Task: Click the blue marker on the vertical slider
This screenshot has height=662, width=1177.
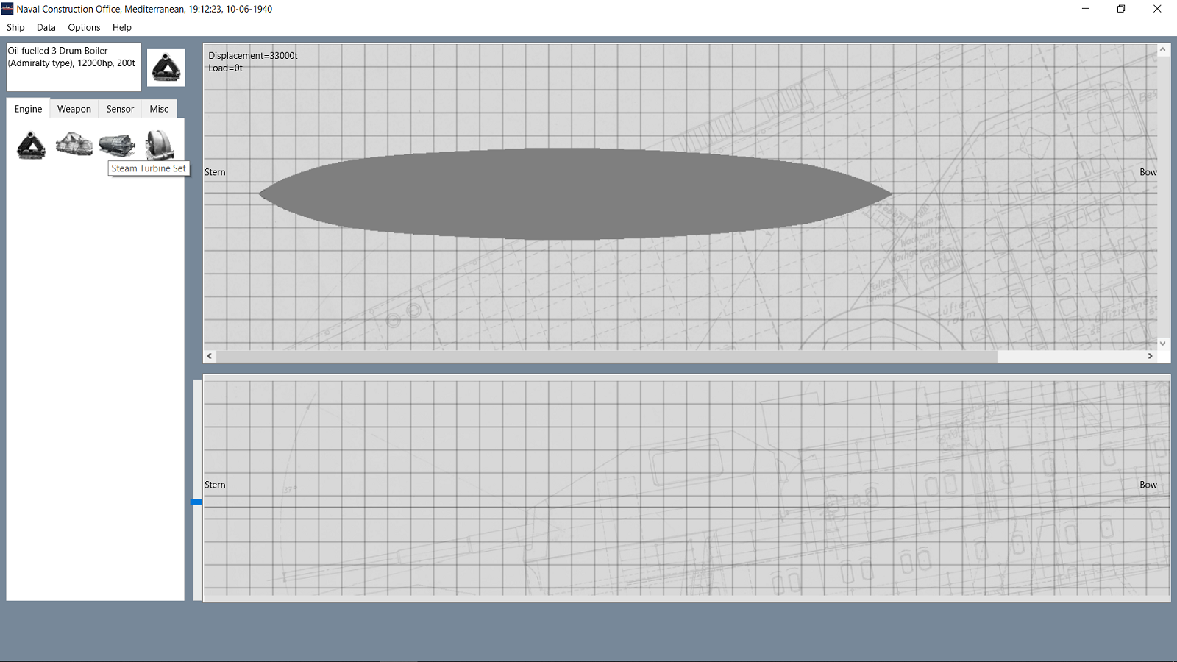Action: point(196,502)
